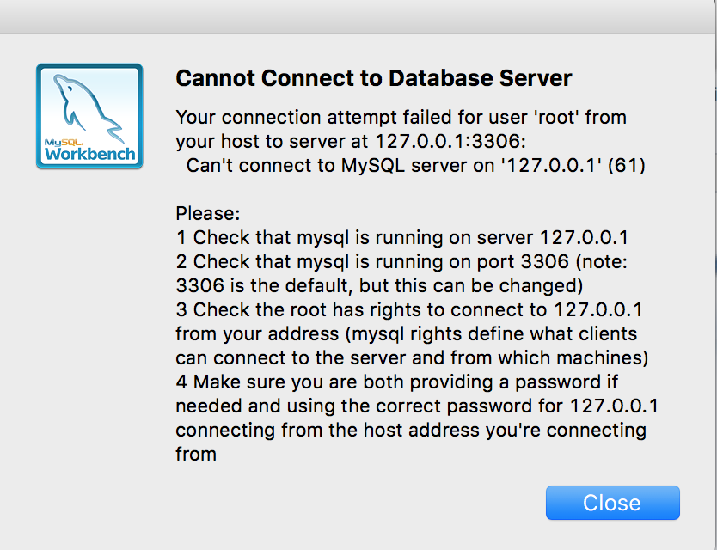
Task: Click the final word 'from' in message
Action: click(196, 454)
